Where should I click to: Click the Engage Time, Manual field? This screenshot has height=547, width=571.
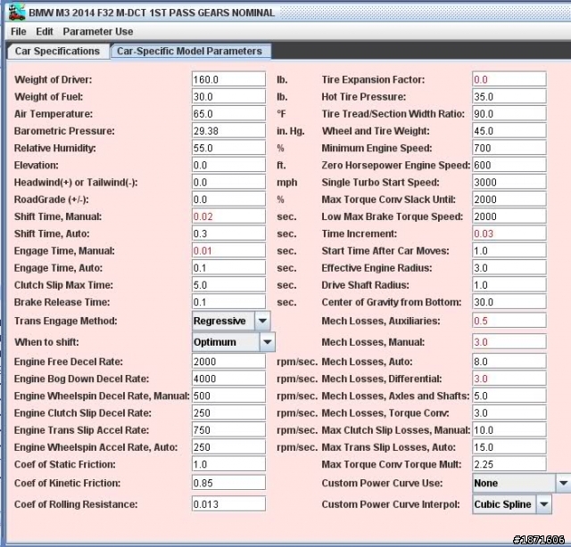tap(228, 250)
